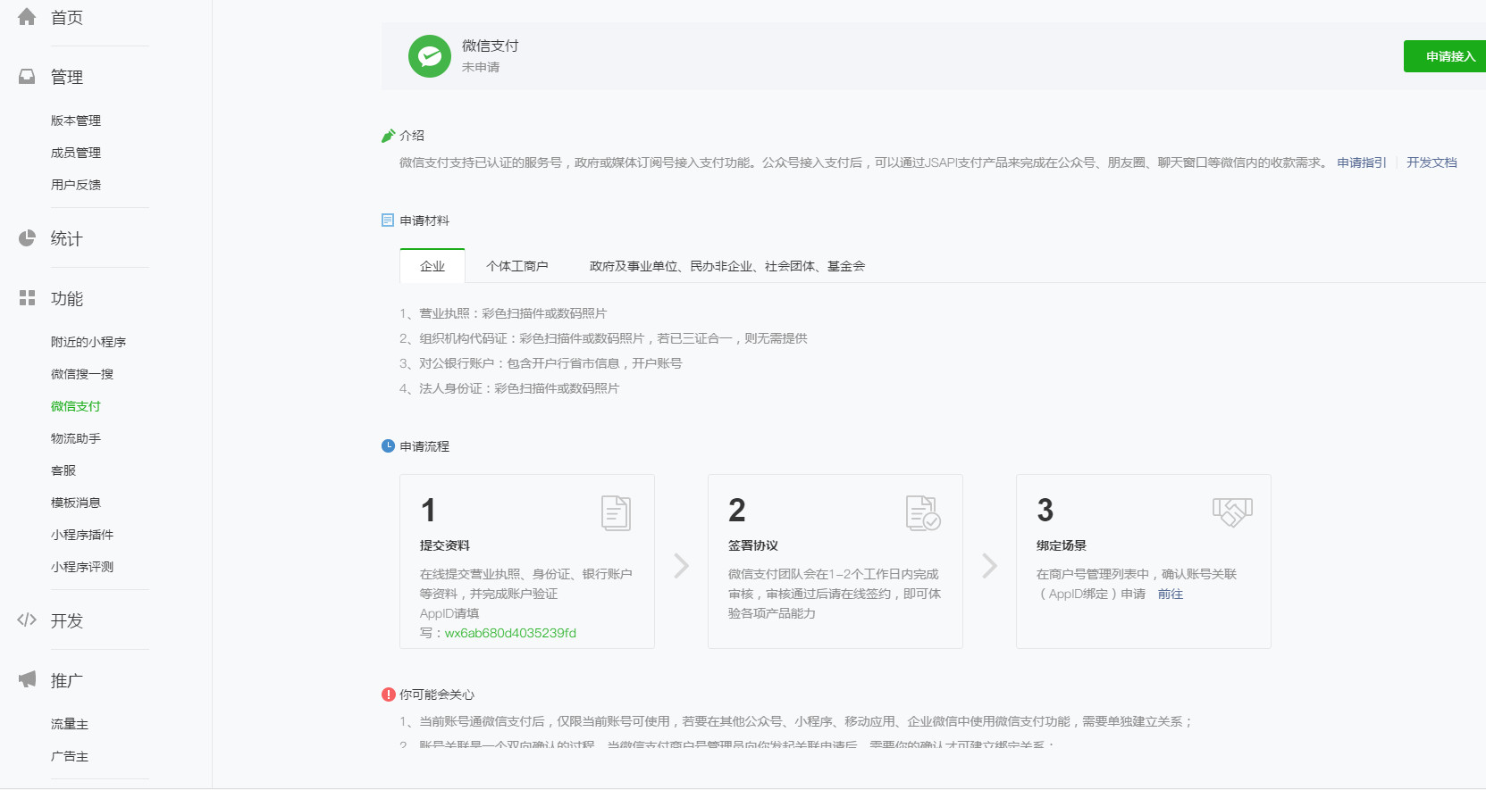Click 绑定场景 step title
Screen dimensions: 1486x790
[x=1062, y=545]
